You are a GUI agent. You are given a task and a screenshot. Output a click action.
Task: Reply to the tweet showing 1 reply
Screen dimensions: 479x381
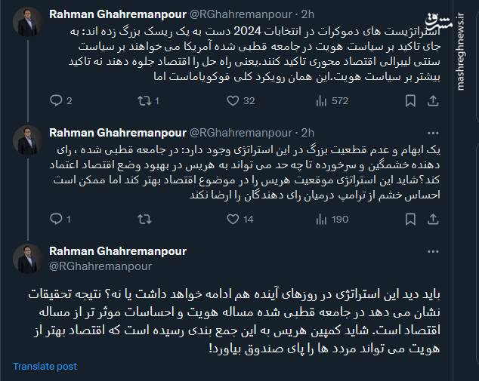[x=56, y=220]
